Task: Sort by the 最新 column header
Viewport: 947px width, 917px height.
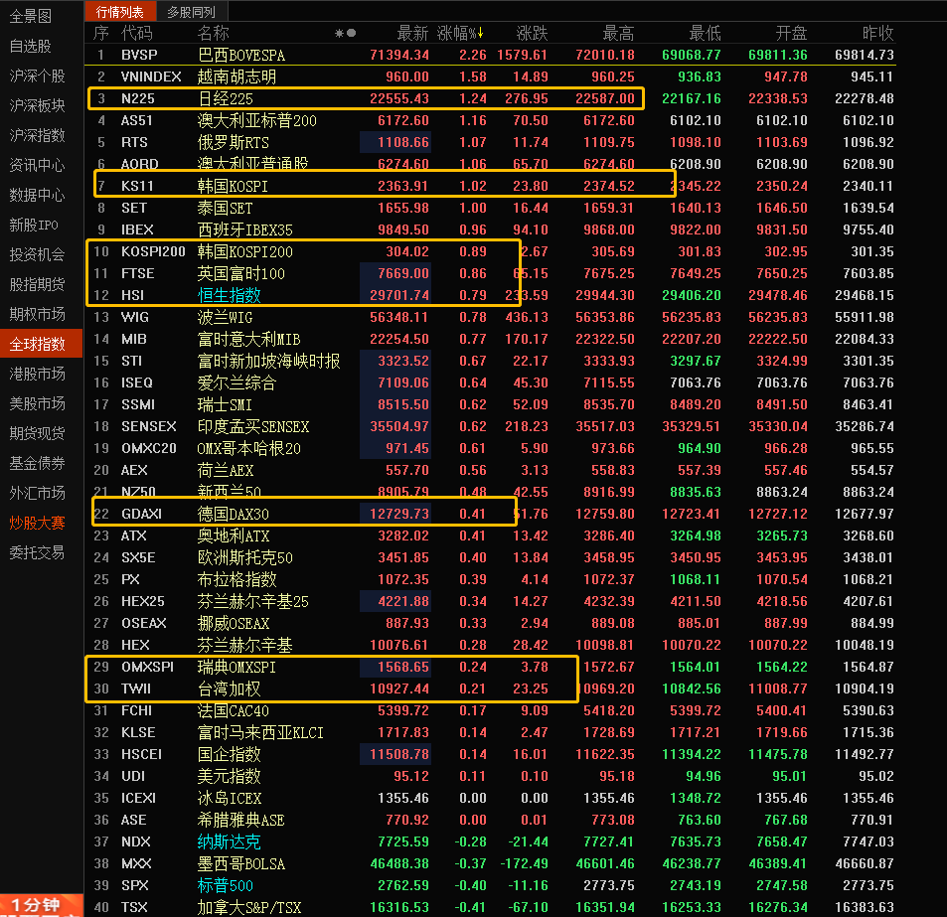Action: (412, 34)
